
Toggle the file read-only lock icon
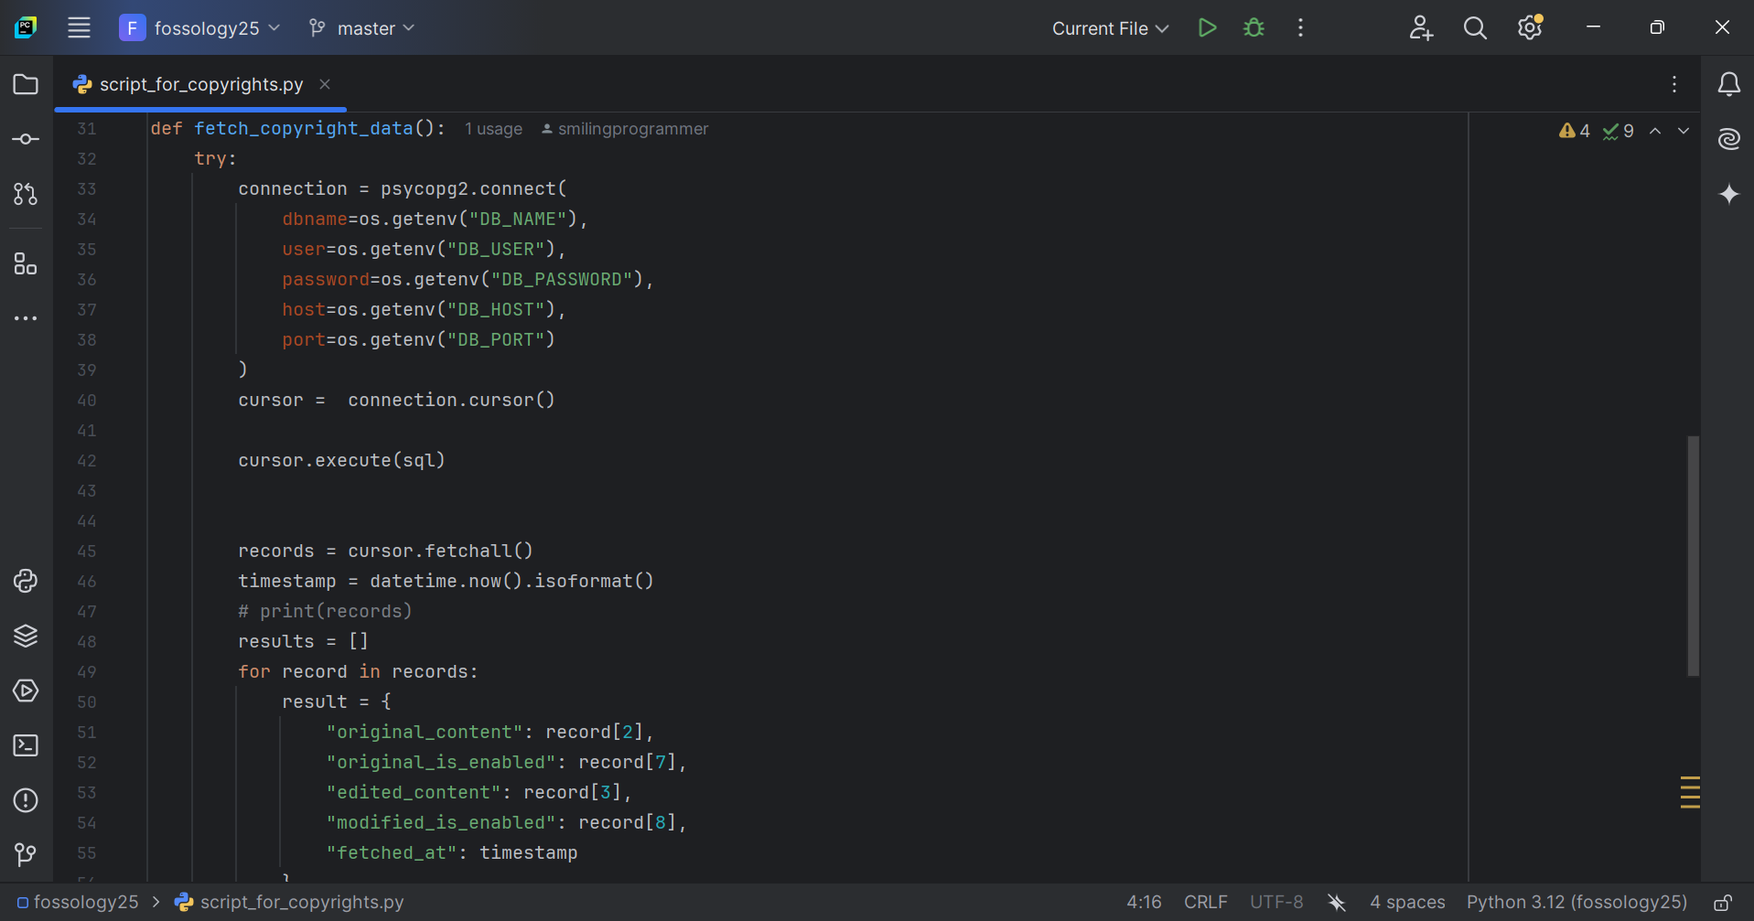tap(1722, 903)
